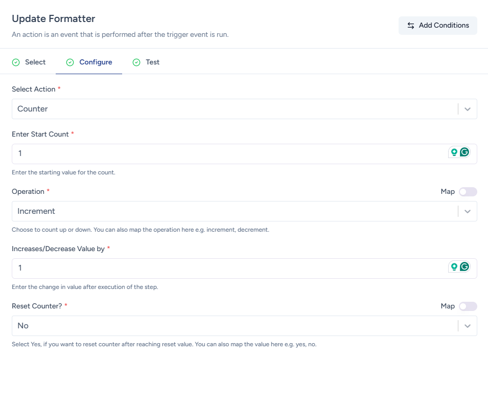Click lightbulb icon in Increases/Decrease Value field

[454, 266]
